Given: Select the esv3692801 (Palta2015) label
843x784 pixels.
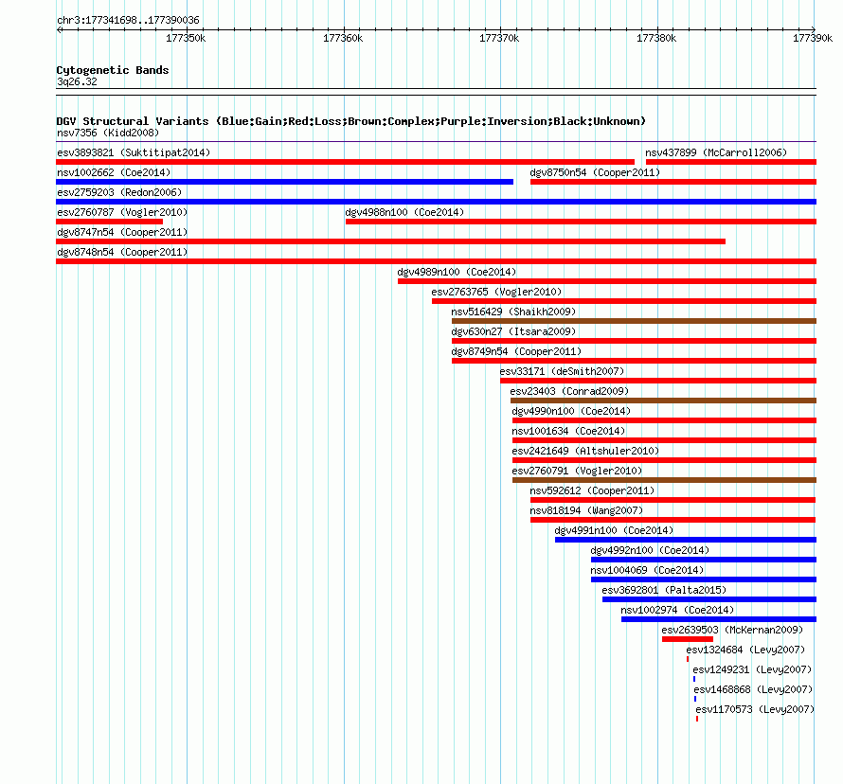Looking at the screenshot, I should [664, 590].
